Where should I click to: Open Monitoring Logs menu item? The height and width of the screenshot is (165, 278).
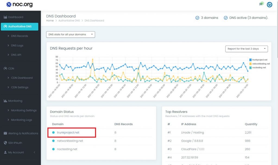tap(21, 120)
